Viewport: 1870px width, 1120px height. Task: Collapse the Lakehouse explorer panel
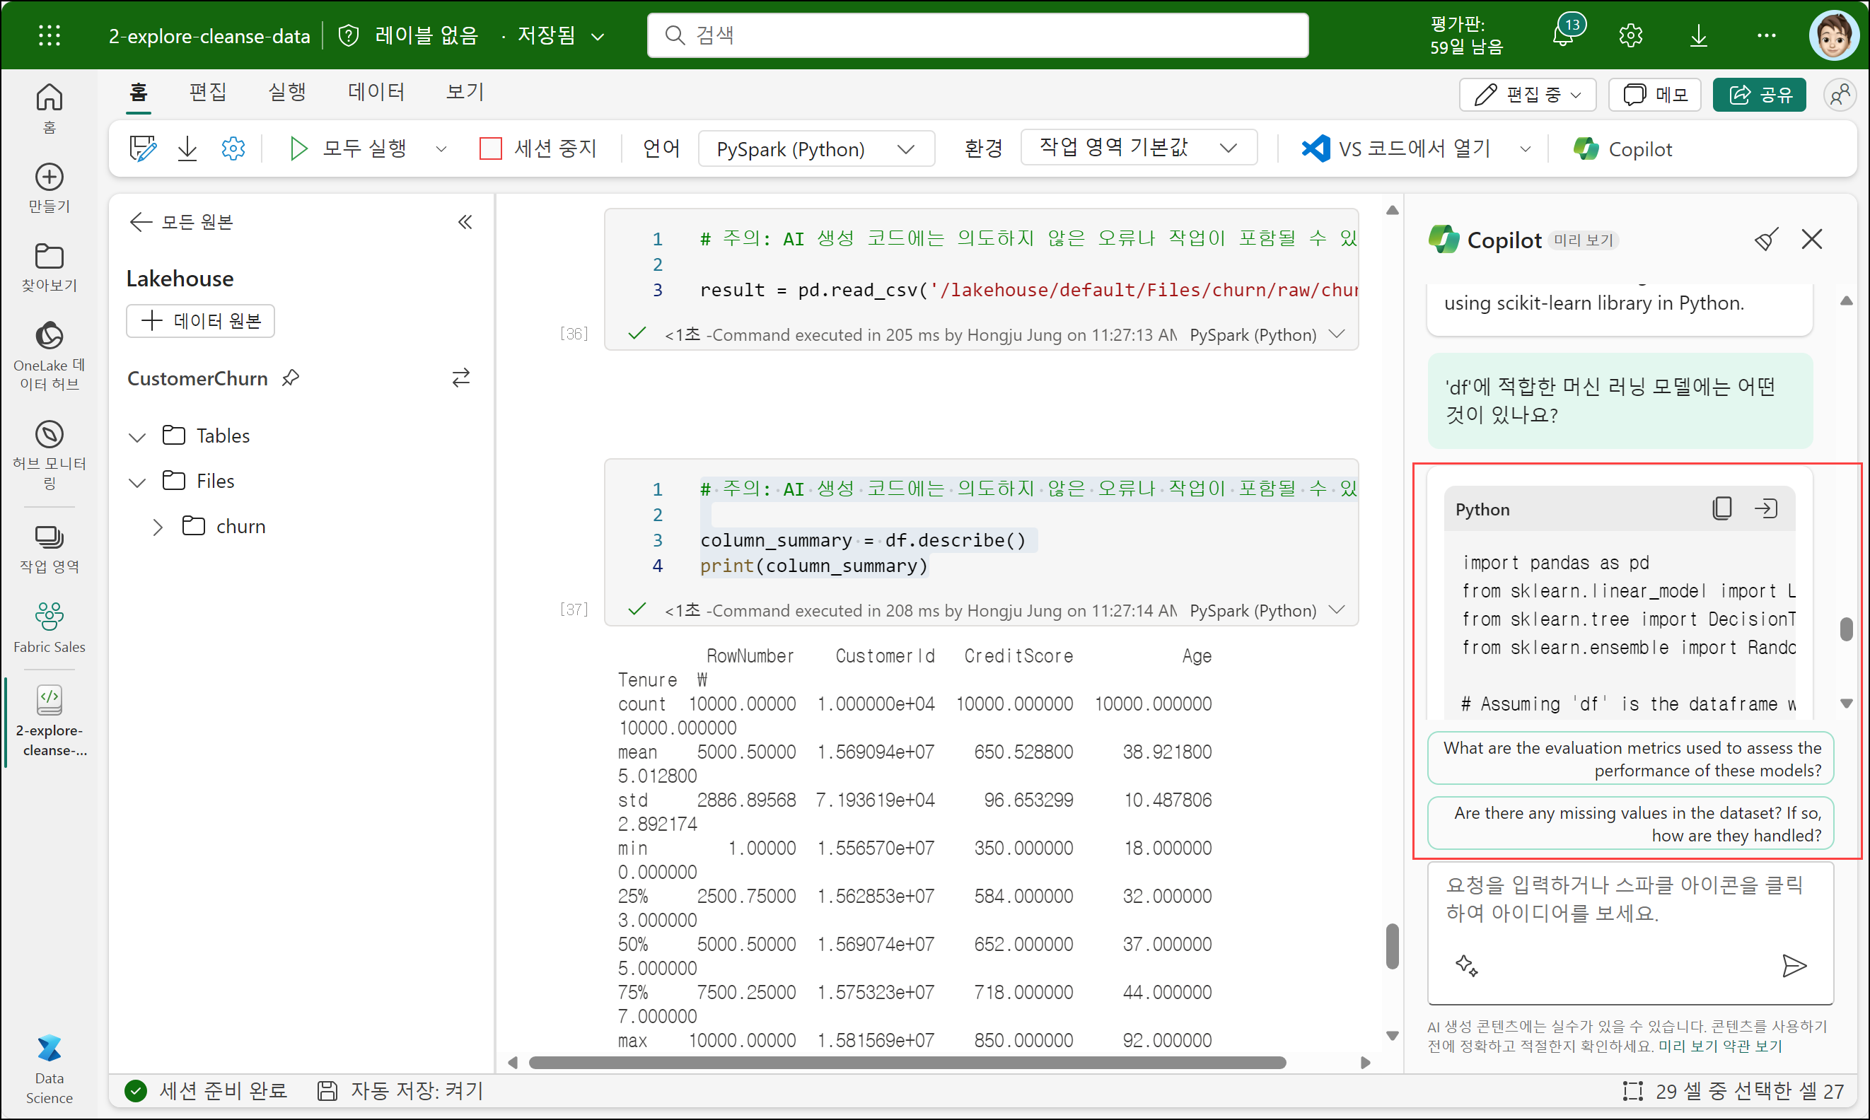(465, 222)
